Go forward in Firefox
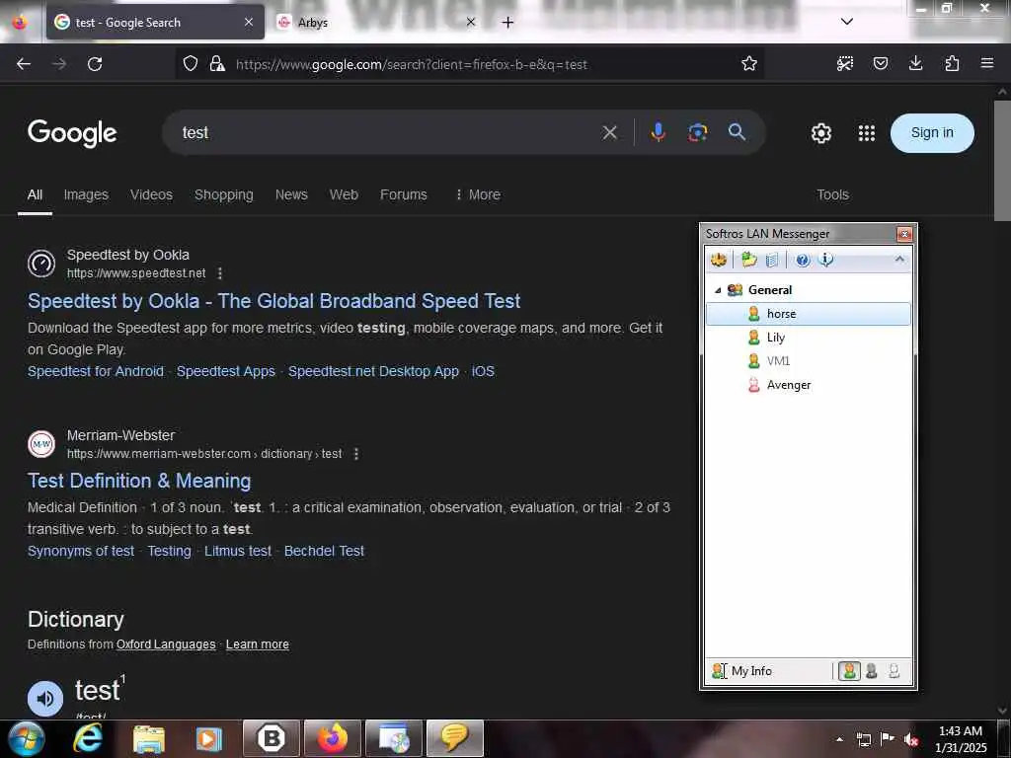Screen dimensions: 1011x758 (58, 64)
